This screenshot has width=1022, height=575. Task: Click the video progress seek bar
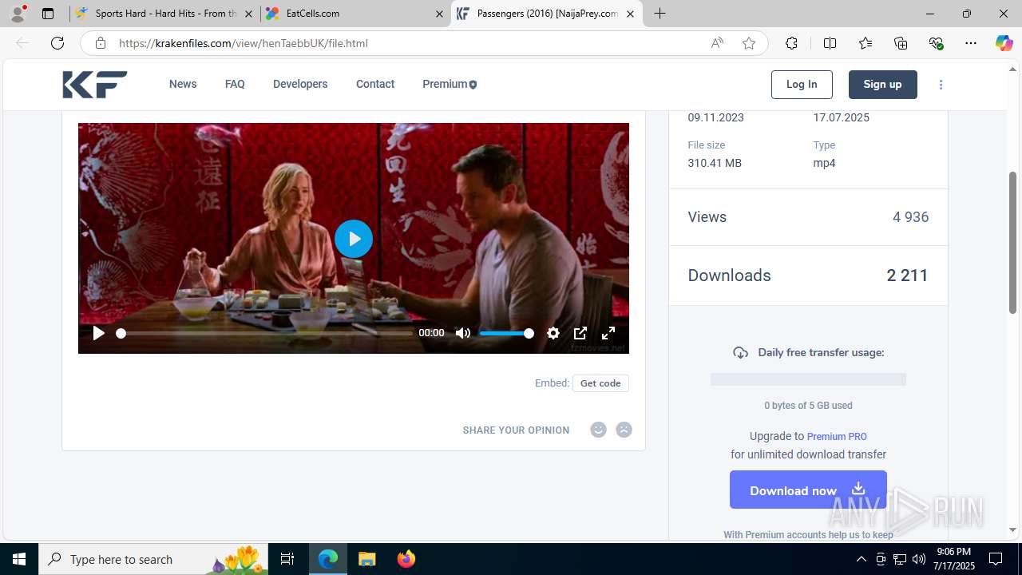pyautogui.click(x=266, y=333)
